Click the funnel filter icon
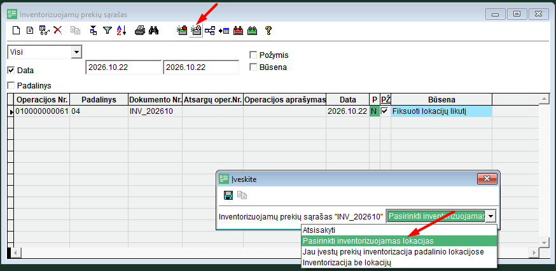This screenshot has height=271, width=556. (x=107, y=31)
